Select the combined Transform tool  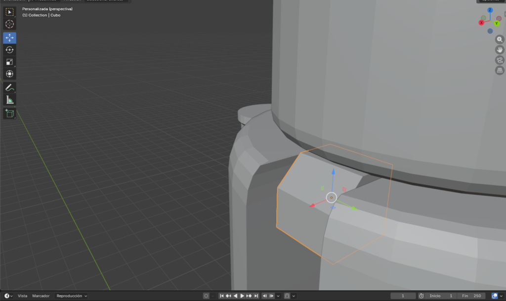click(9, 74)
